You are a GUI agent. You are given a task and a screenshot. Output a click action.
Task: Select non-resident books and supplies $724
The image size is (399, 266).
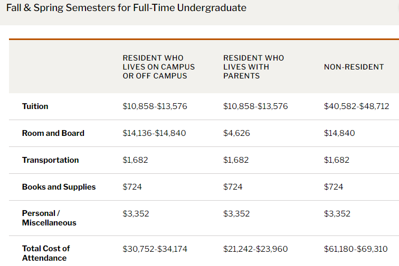334,187
